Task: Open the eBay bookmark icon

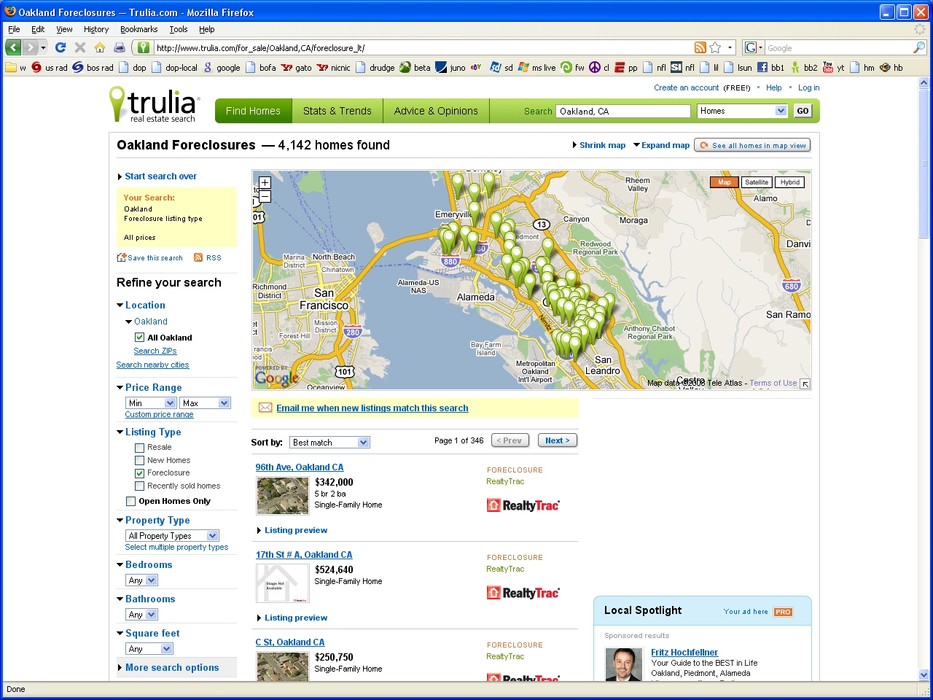Action: coord(476,67)
